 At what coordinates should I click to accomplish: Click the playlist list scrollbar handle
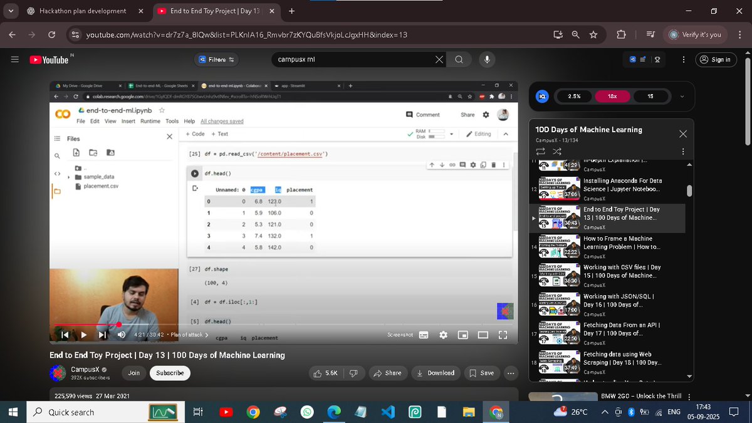click(x=690, y=191)
